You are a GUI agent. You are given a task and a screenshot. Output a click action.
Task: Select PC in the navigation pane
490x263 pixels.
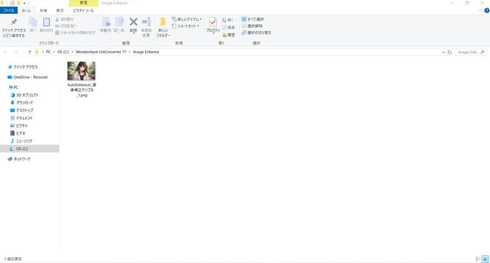point(13,88)
